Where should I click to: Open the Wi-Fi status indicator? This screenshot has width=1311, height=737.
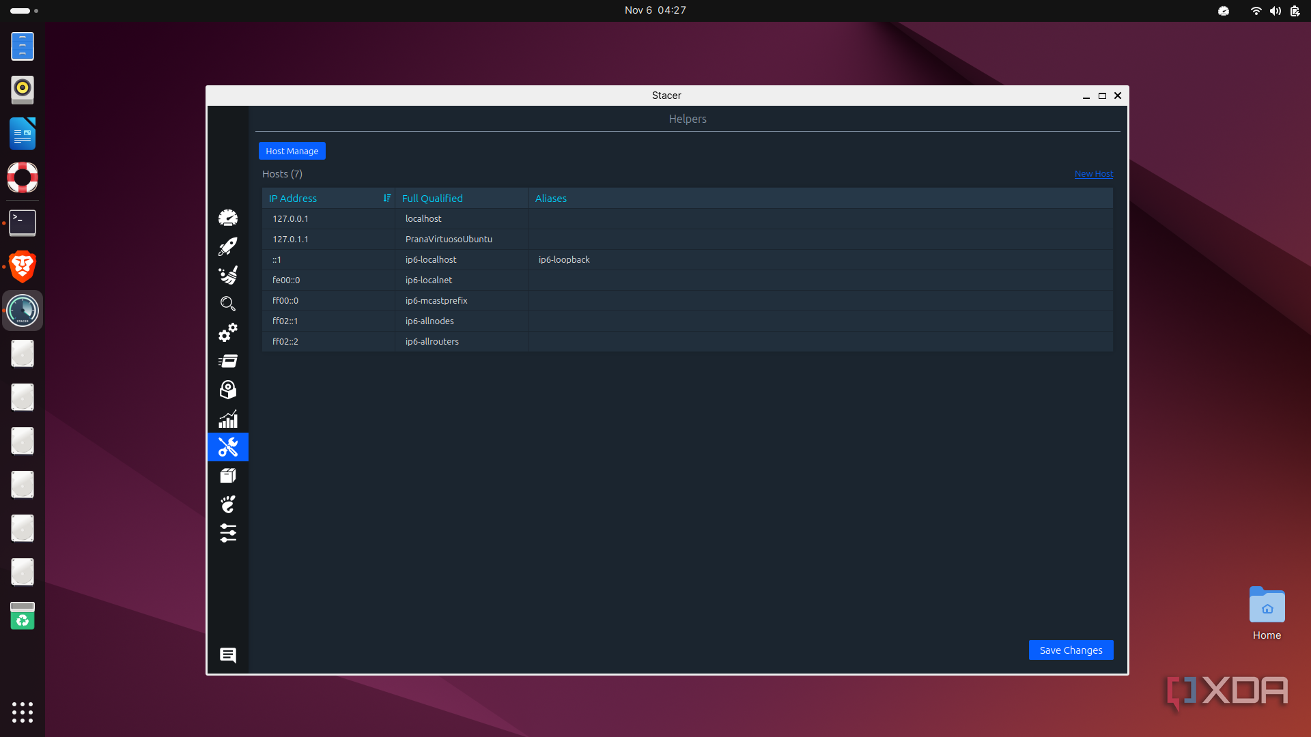pyautogui.click(x=1256, y=11)
